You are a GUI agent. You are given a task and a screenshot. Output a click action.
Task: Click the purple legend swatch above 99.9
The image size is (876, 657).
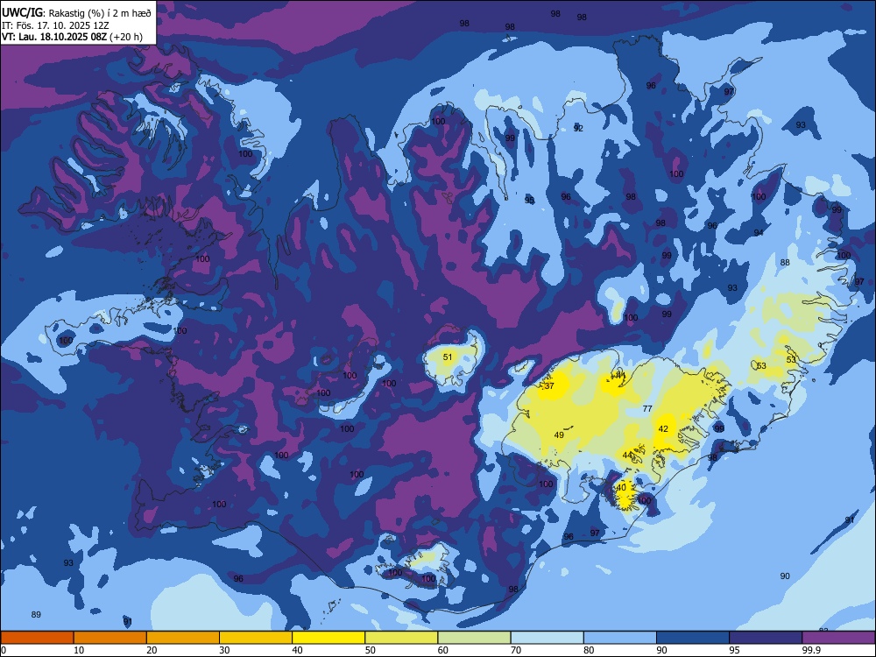tap(838, 638)
